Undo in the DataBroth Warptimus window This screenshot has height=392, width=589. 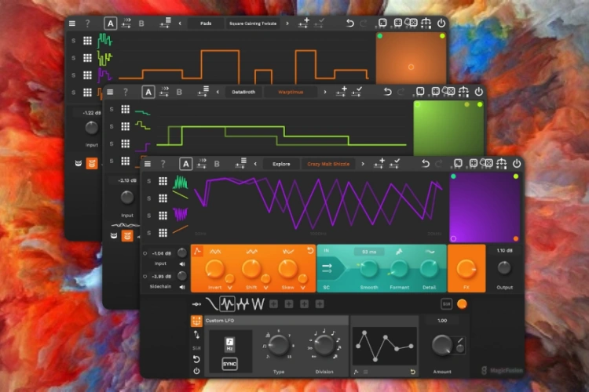point(388,92)
